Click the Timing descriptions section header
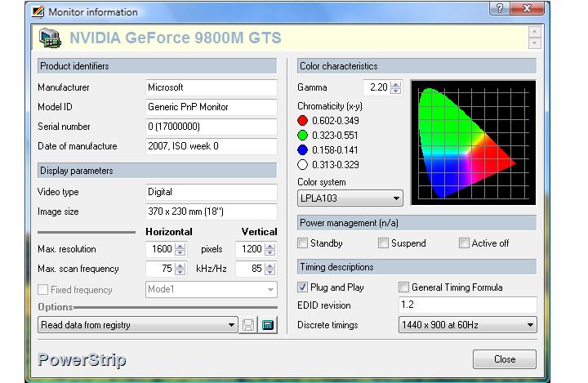Image resolution: width=588 pixels, height=383 pixels. point(417,267)
